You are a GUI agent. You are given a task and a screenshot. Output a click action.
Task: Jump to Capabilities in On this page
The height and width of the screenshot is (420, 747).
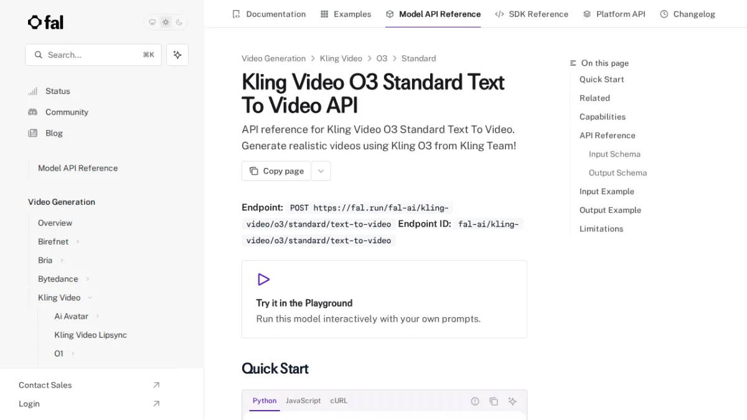603,117
